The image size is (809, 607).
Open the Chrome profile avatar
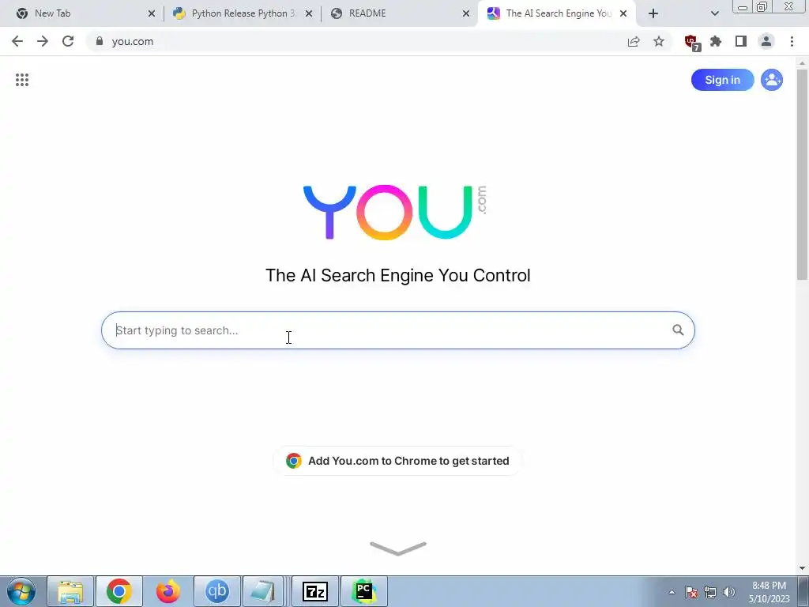point(766,41)
